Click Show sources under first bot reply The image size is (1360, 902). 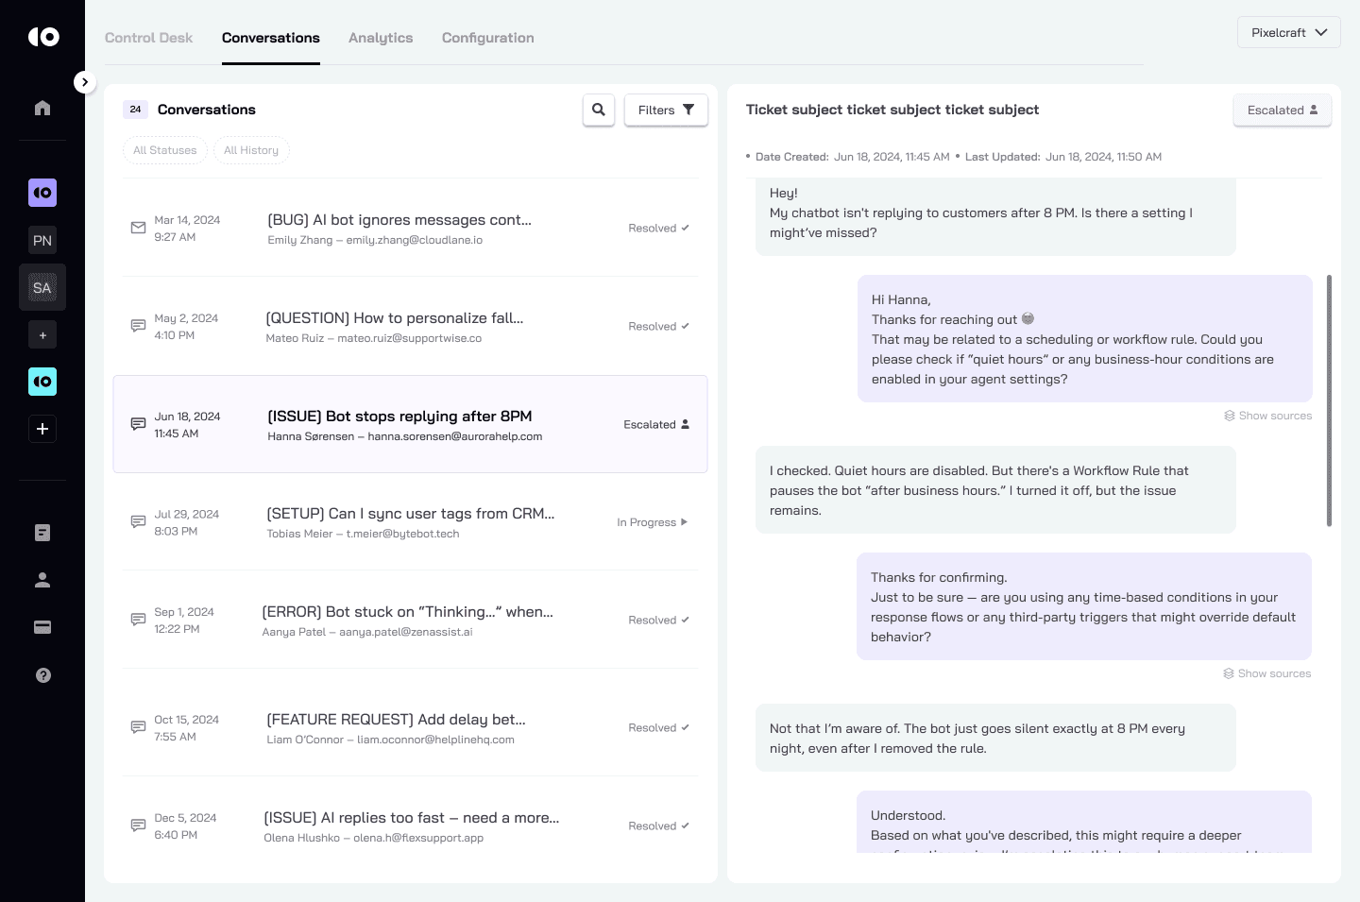coord(1268,416)
